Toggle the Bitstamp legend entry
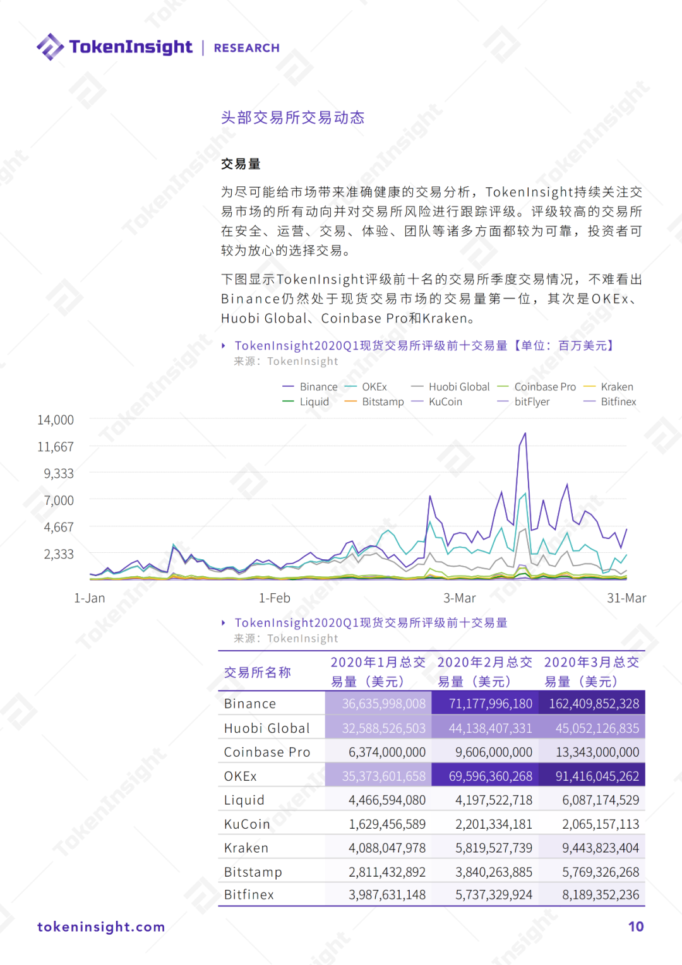This screenshot has height=965, width=682. click(x=374, y=402)
